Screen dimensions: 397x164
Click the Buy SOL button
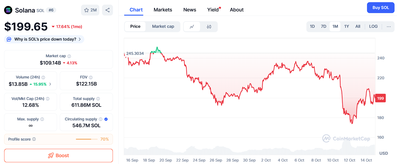[x=381, y=8]
